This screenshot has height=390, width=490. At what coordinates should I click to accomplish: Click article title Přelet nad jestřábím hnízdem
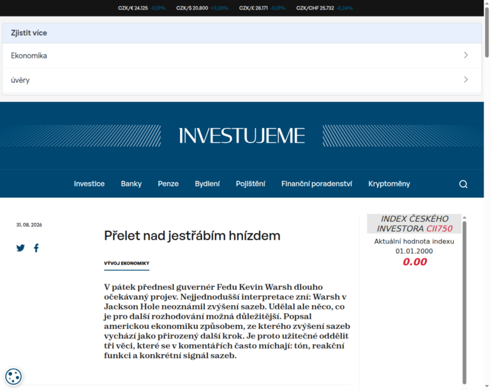(x=192, y=236)
